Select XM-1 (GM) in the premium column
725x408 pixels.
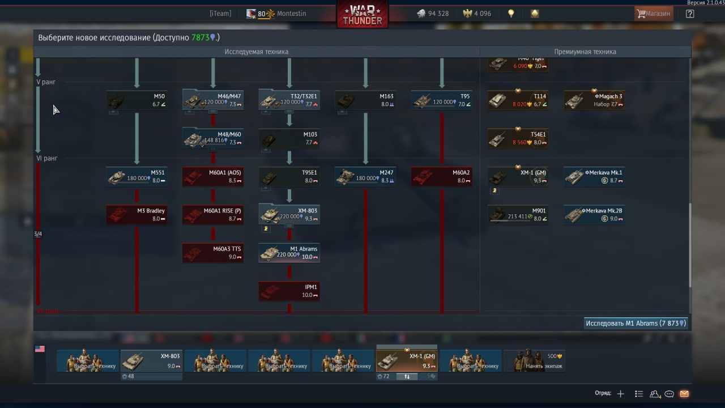coord(518,176)
